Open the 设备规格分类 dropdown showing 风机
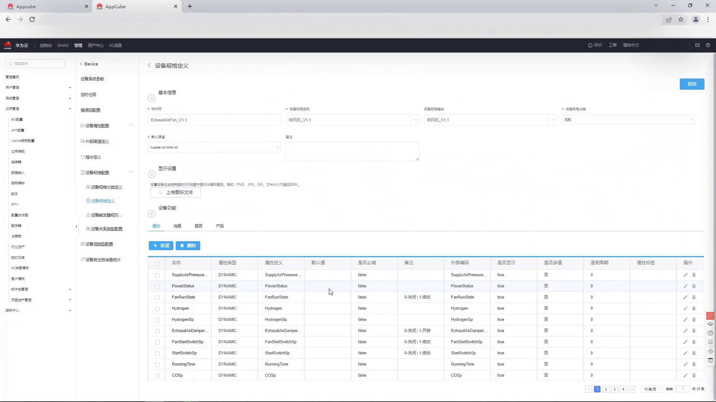The height and width of the screenshot is (402, 716). coord(628,120)
